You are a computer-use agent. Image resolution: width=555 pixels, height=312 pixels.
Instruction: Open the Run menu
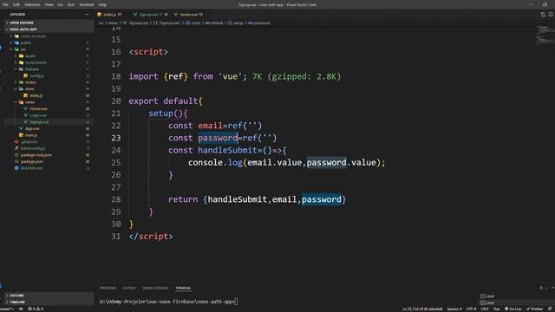pyautogui.click(x=71, y=4)
